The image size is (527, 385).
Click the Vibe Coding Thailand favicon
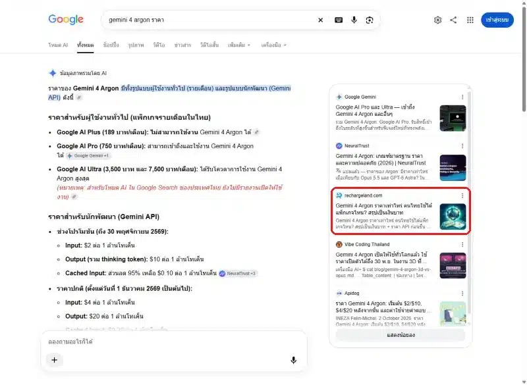(x=339, y=245)
